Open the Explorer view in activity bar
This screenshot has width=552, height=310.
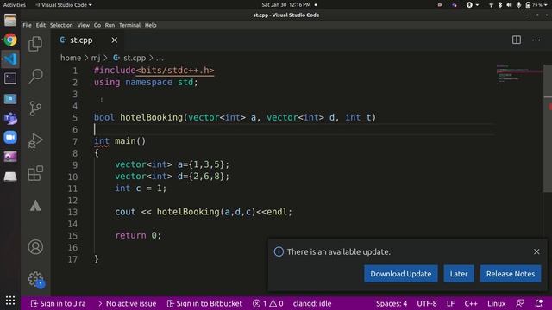point(35,44)
